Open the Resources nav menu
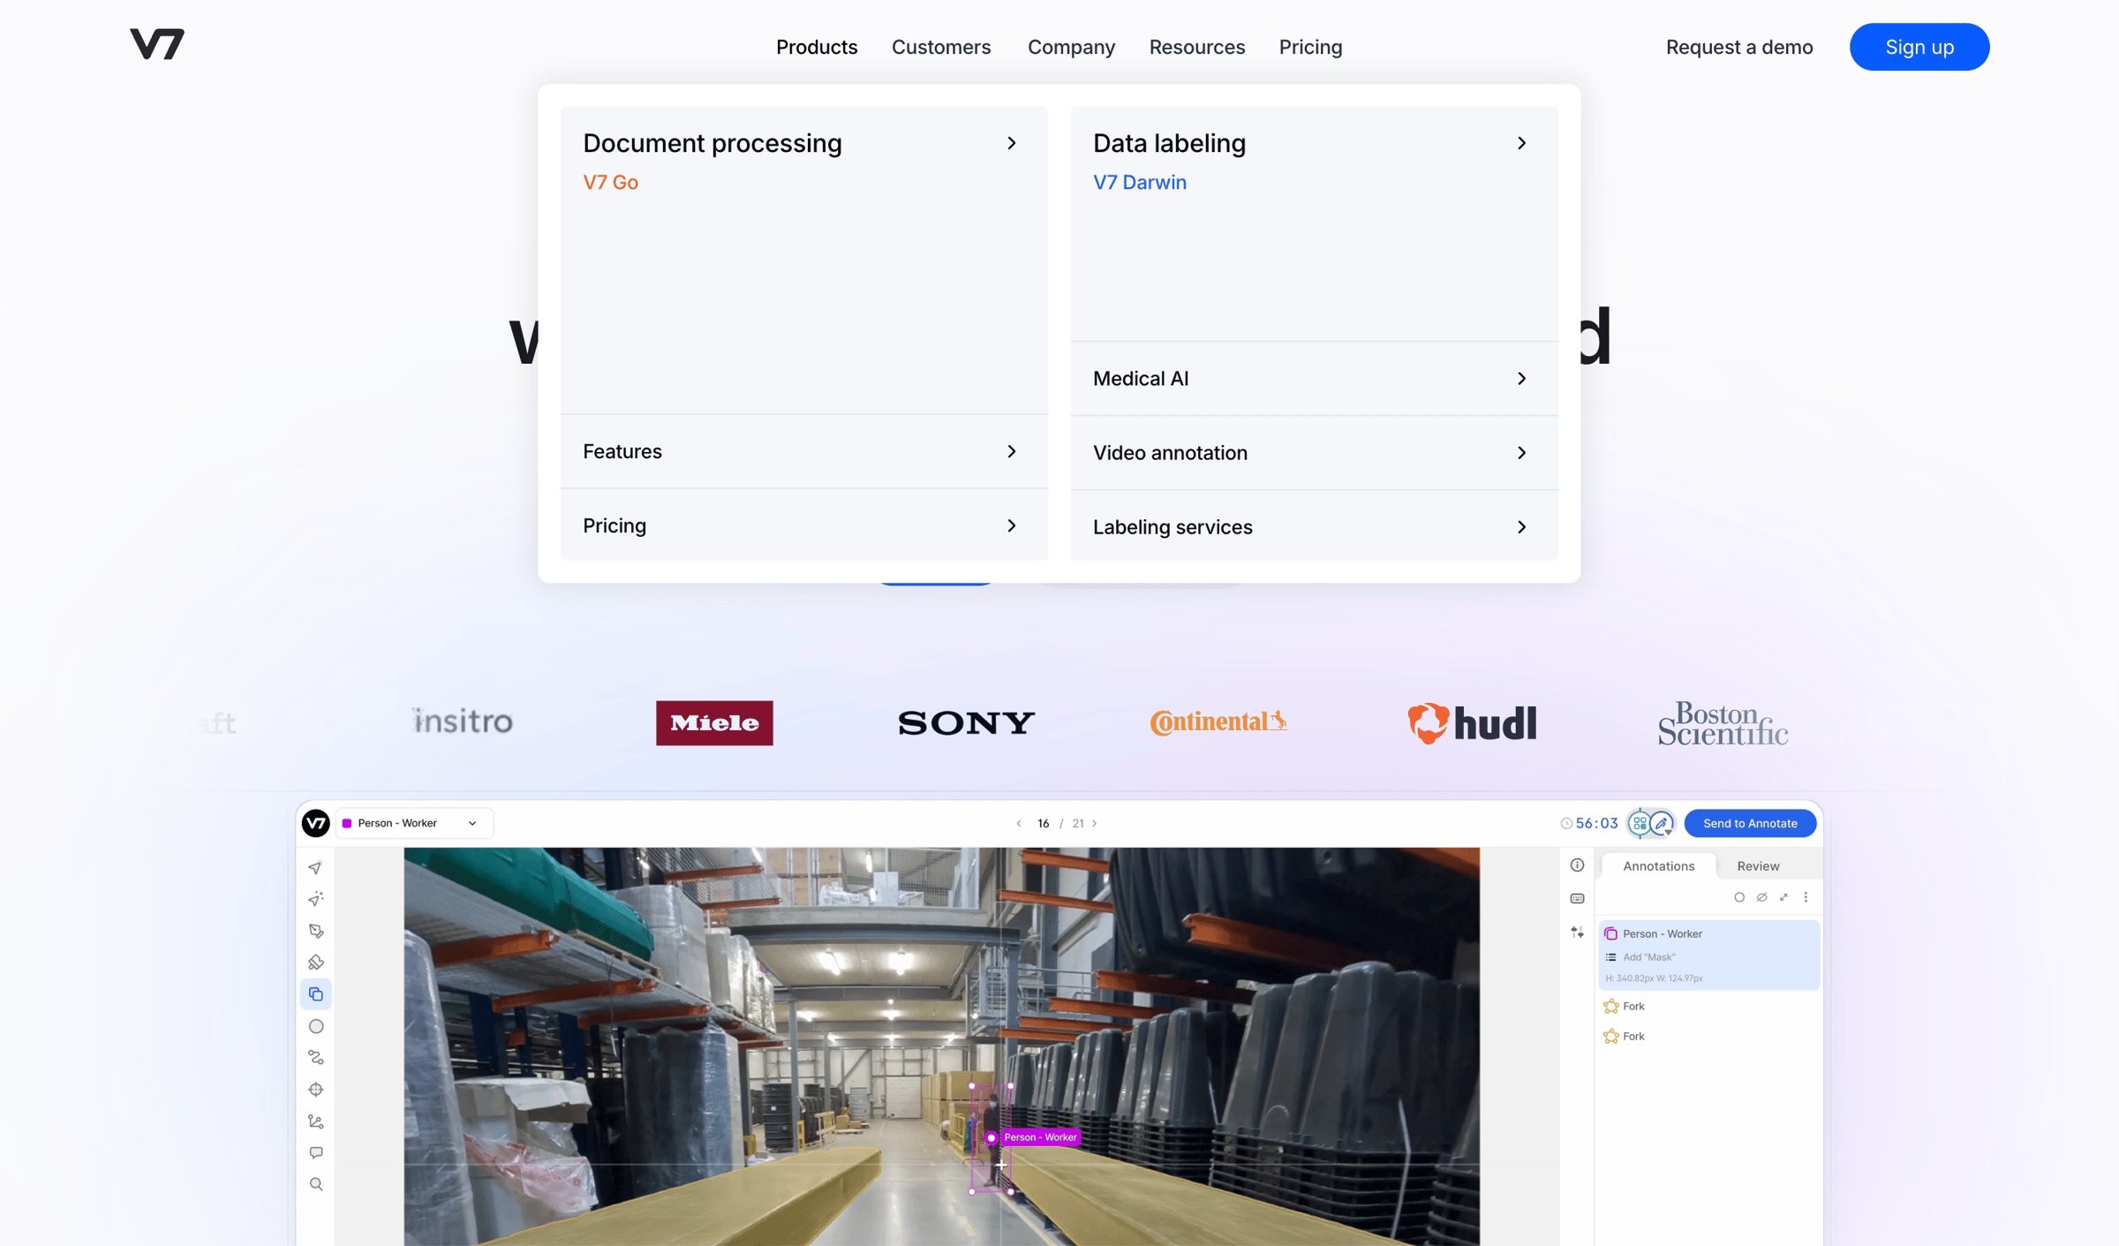Image resolution: width=2119 pixels, height=1246 pixels. (1197, 47)
